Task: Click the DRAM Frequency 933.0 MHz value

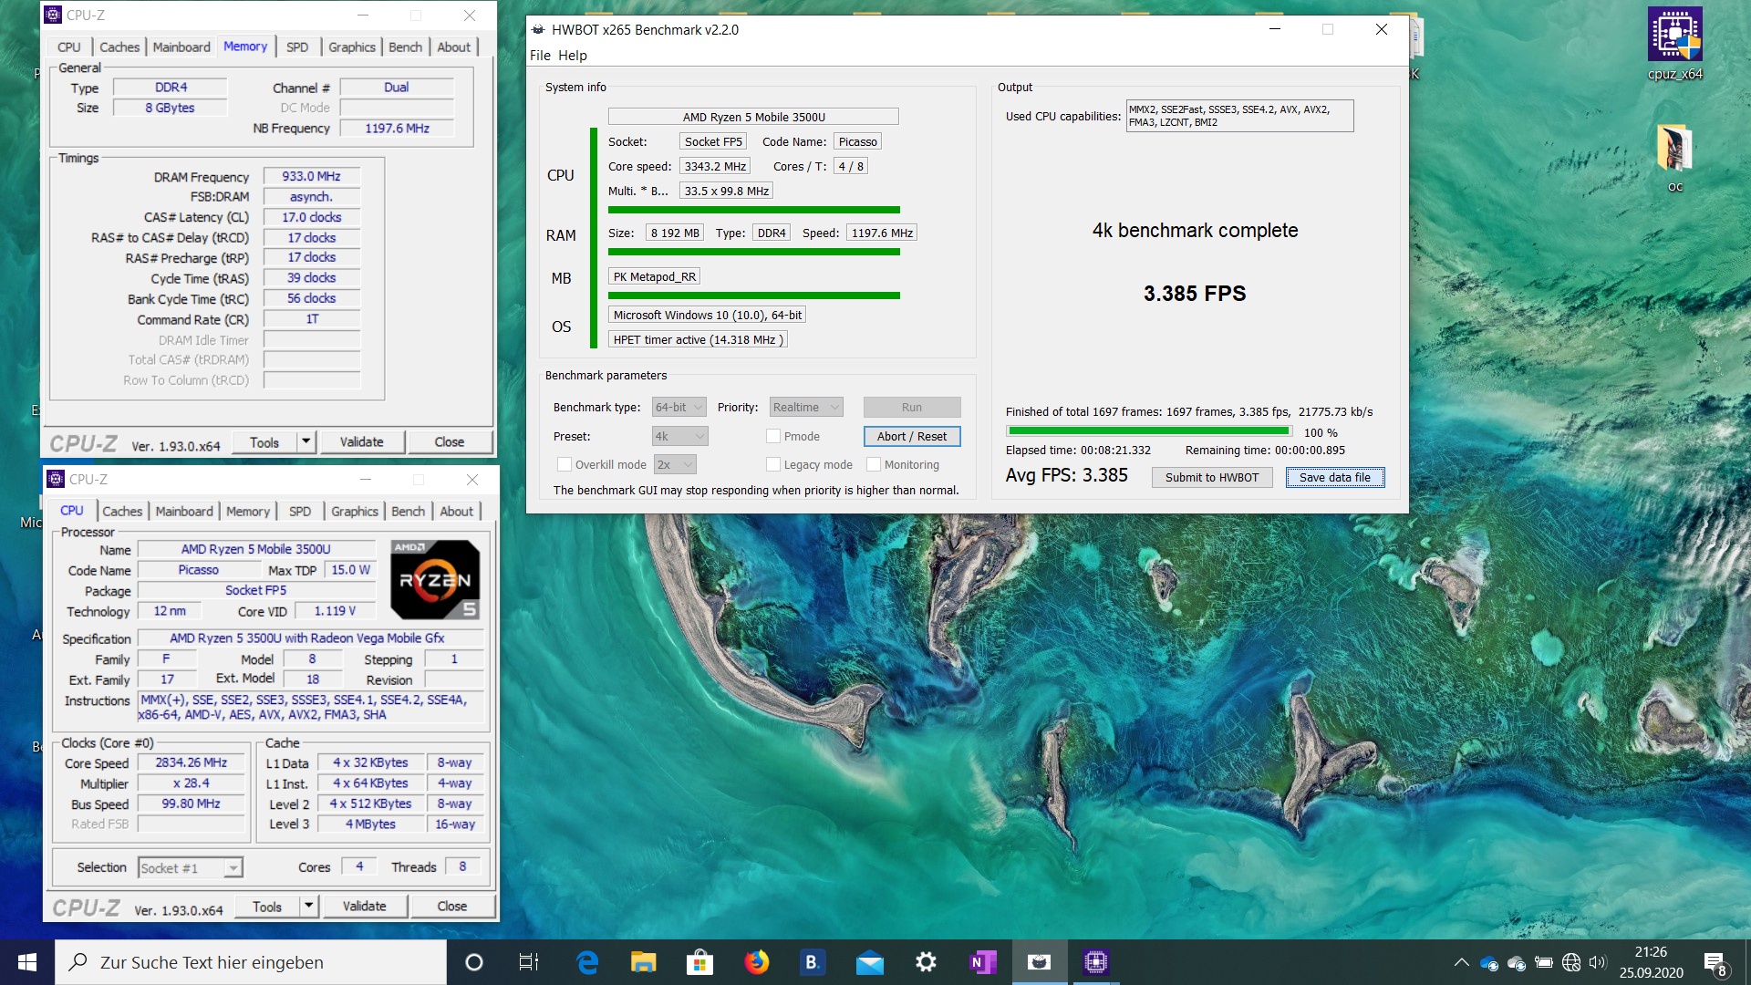Action: 312,176
